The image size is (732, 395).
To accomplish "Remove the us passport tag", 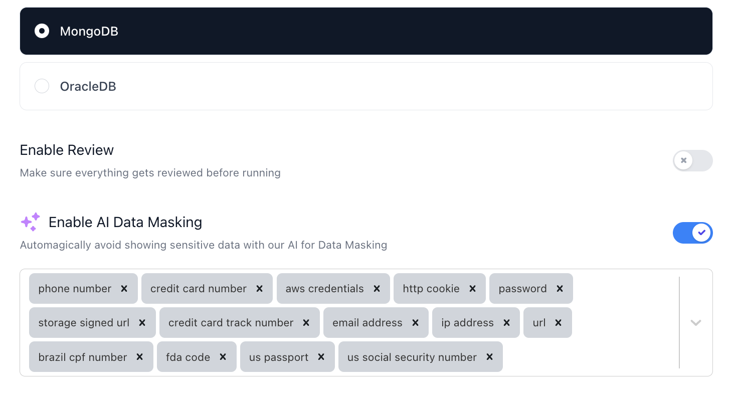I will point(321,357).
